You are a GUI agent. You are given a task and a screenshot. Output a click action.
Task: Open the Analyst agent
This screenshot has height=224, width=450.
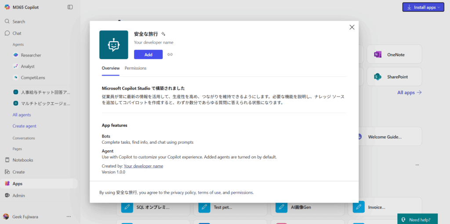point(27,67)
